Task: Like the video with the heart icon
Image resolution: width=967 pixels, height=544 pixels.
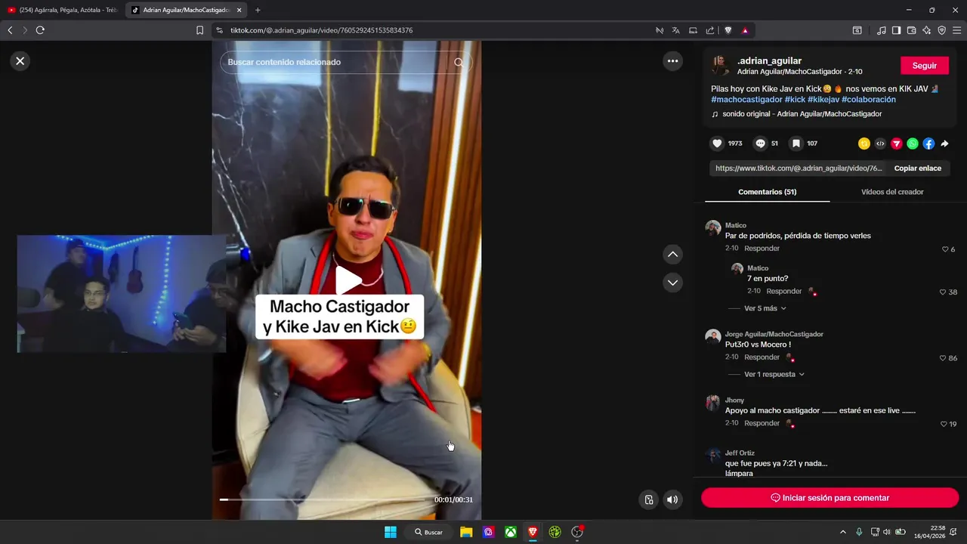Action: [x=718, y=144]
